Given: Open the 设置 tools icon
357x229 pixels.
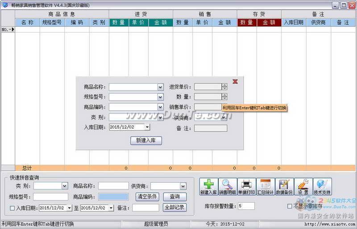Looking at the screenshot, I should tap(303, 187).
